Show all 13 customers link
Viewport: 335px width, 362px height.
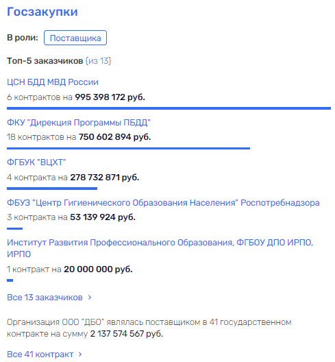(45, 298)
